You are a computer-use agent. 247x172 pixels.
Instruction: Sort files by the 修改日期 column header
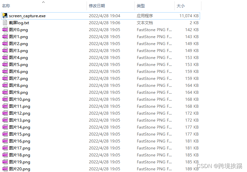97,6
